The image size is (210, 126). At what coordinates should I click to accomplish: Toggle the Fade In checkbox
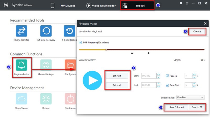tap(167, 76)
